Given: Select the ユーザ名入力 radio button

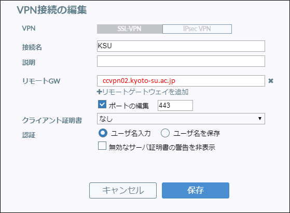Looking at the screenshot, I should [103, 133].
